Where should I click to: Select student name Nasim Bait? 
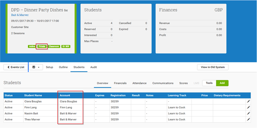(x=31, y=113)
